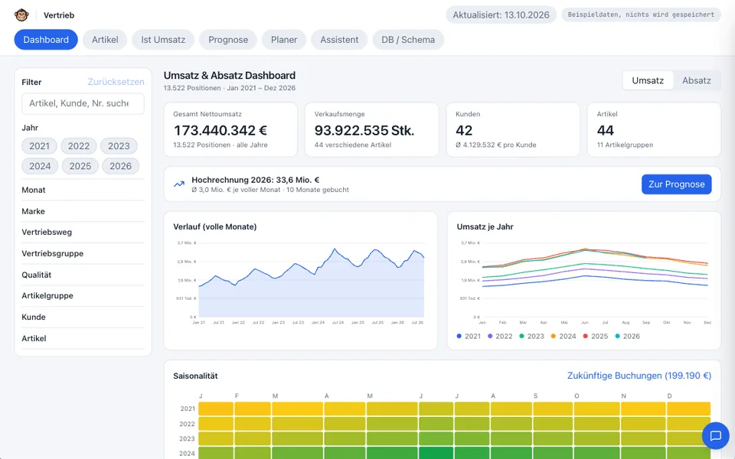Toggle the 2023 year filter chip
The image size is (735, 459).
(x=119, y=146)
